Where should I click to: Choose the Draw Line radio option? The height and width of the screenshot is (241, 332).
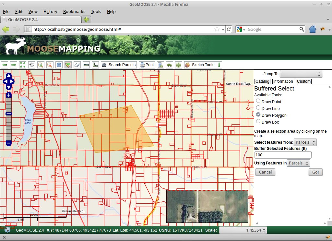258,108
